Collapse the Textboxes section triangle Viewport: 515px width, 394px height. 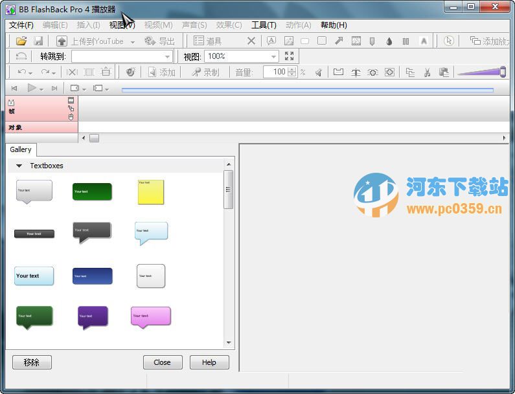(19, 166)
